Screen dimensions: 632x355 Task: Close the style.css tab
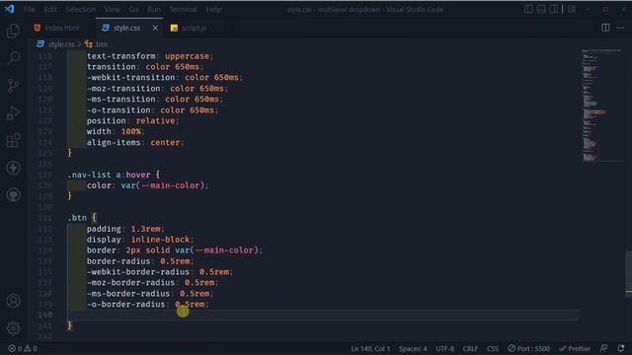[x=155, y=28]
